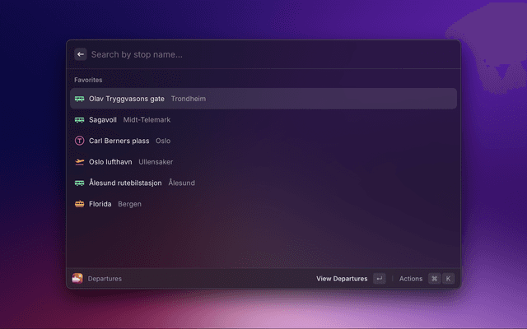Click the bus icon for Olav Tryggvasons gate
This screenshot has width=527, height=329.
pos(80,99)
